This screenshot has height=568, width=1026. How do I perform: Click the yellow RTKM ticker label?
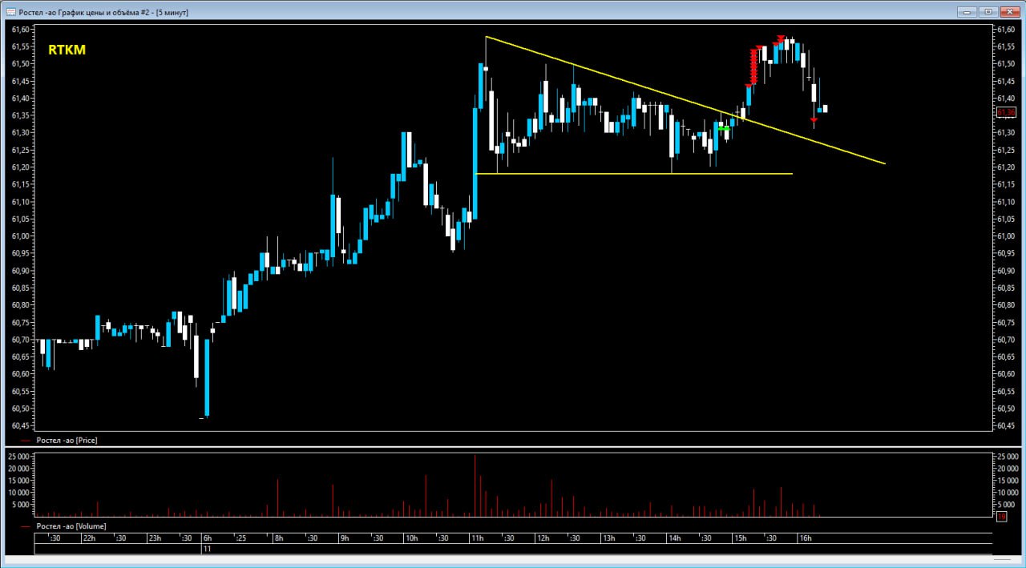pyautogui.click(x=67, y=50)
